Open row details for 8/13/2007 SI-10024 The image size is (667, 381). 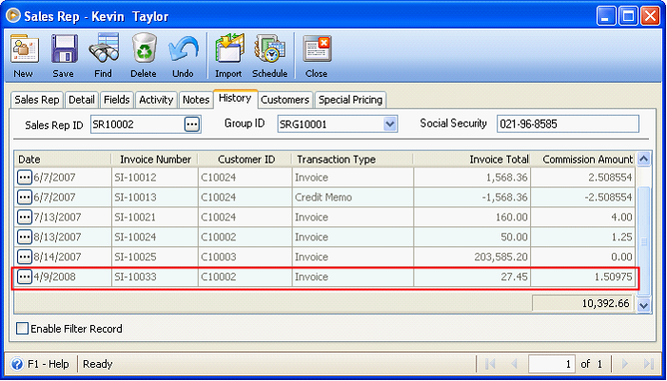click(x=24, y=237)
